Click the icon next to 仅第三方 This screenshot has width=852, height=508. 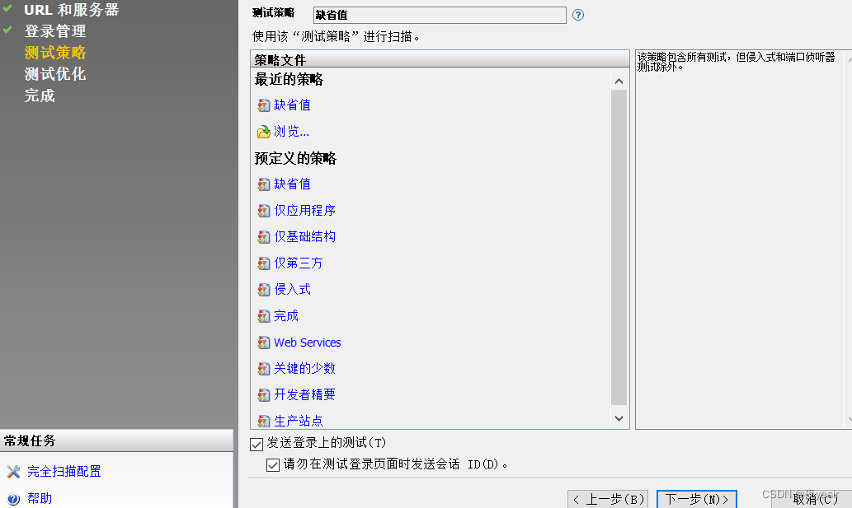pos(264,263)
